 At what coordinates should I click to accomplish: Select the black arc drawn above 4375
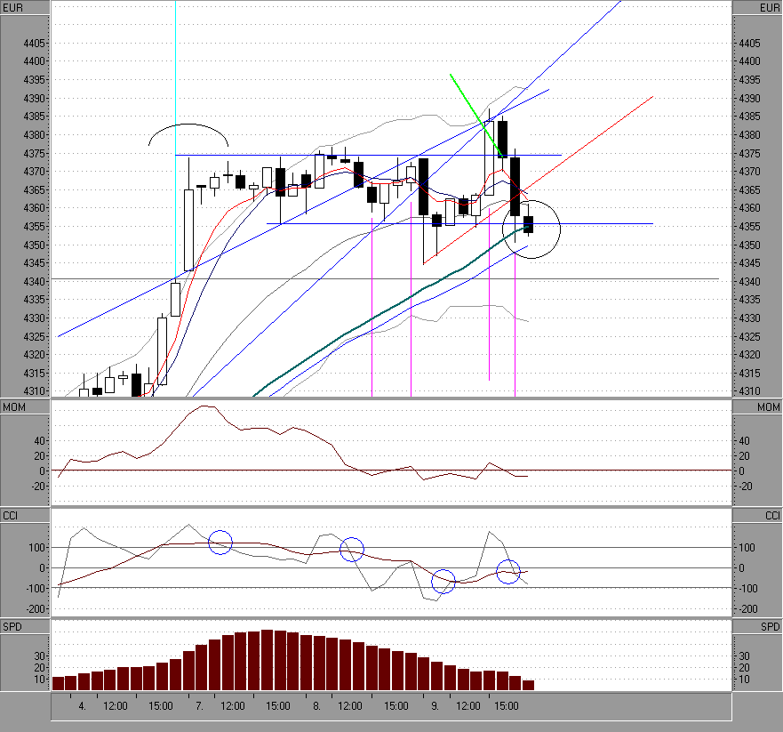point(188,134)
